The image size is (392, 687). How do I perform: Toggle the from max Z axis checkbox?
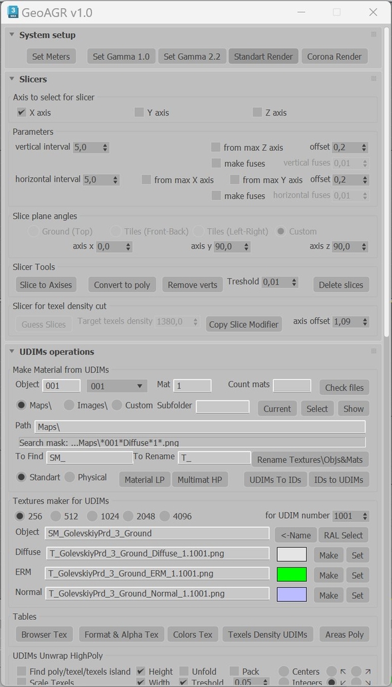pos(216,147)
